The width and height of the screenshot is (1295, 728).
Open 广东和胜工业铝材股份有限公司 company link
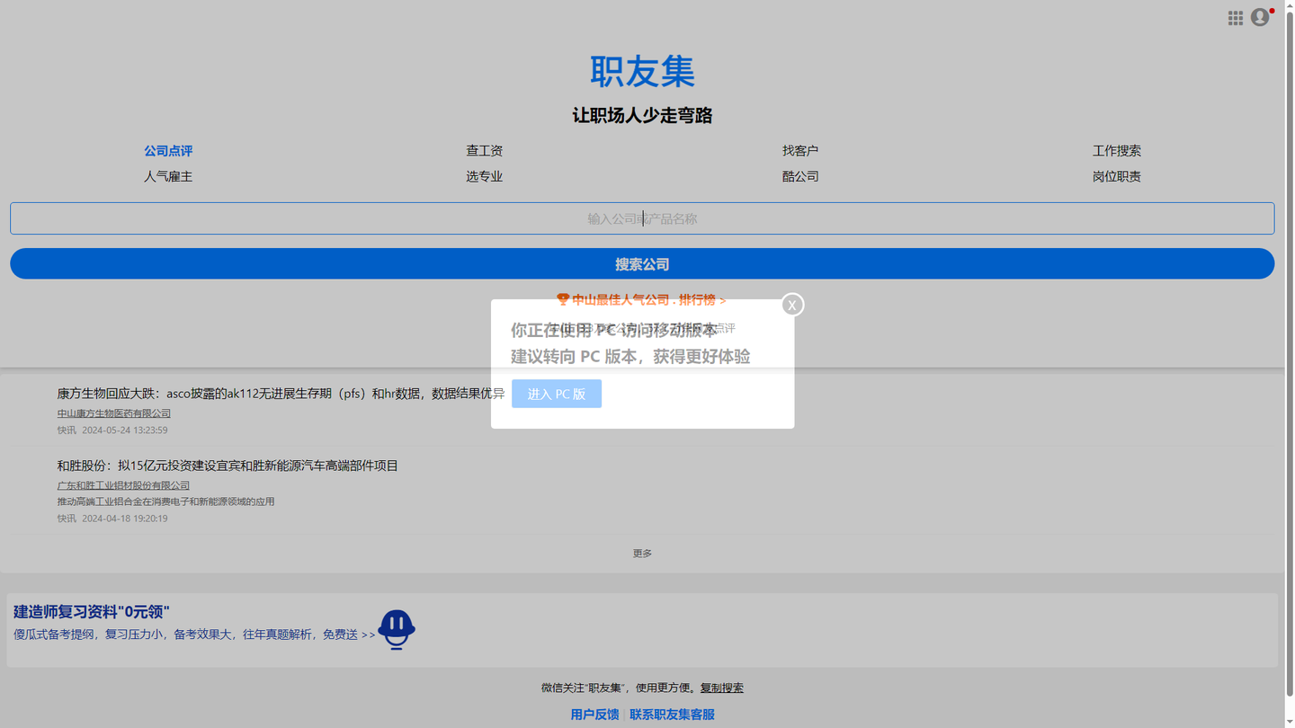[x=123, y=485]
